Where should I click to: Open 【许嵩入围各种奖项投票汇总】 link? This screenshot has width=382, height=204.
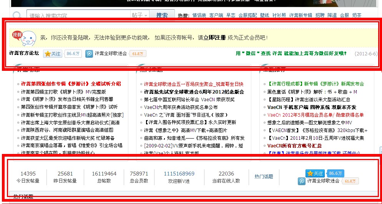[190, 122]
